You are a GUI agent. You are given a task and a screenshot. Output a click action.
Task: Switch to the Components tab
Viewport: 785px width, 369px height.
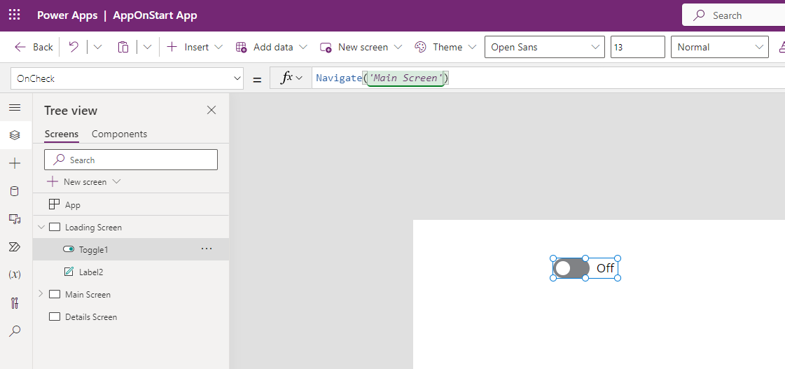(119, 134)
